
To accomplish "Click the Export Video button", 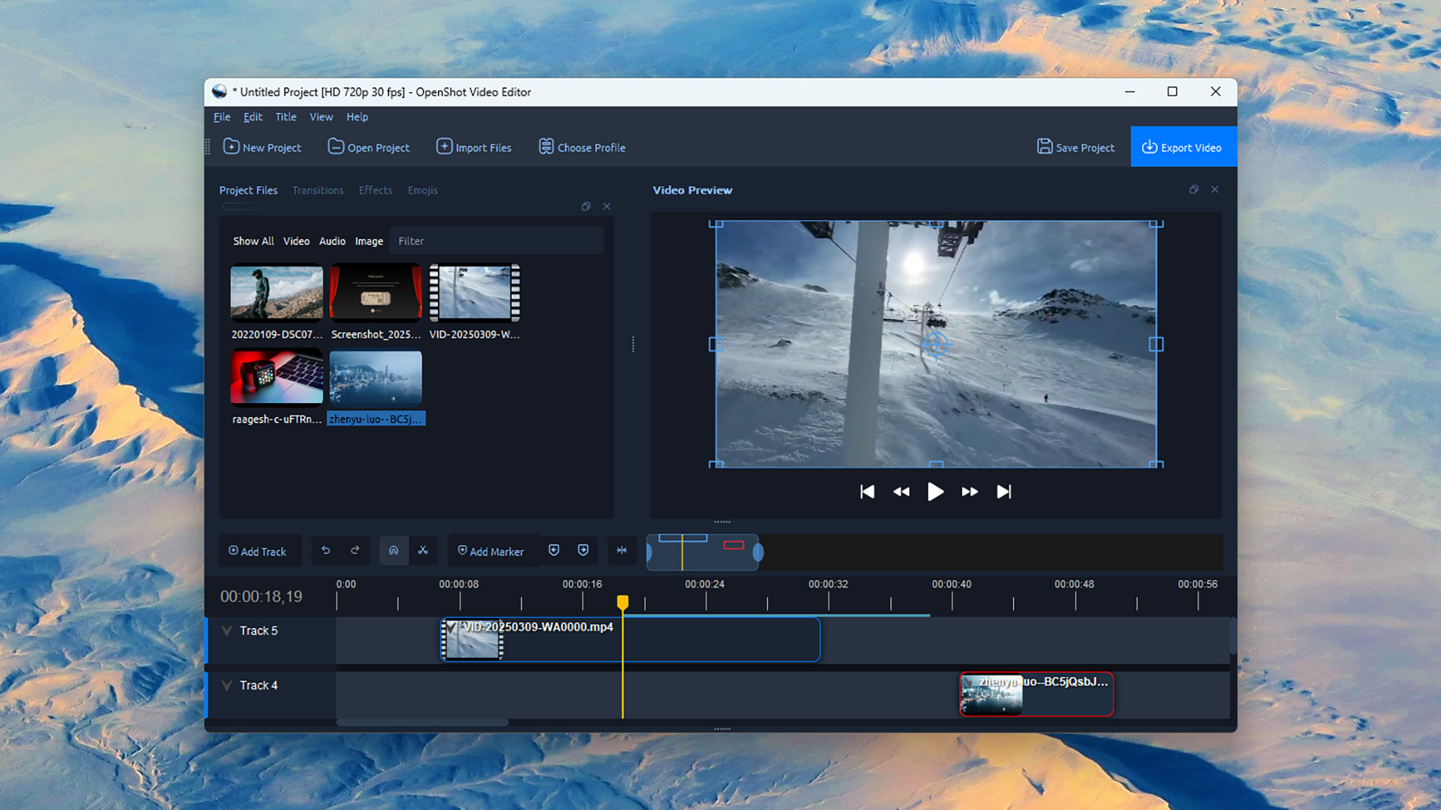I will click(x=1184, y=147).
